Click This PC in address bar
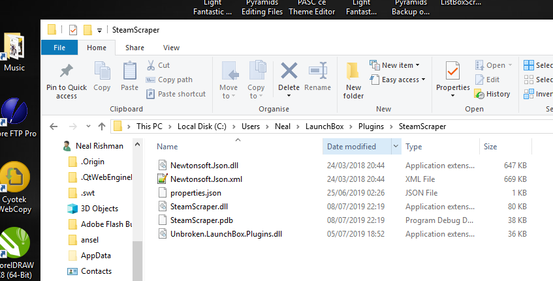 (x=150, y=126)
